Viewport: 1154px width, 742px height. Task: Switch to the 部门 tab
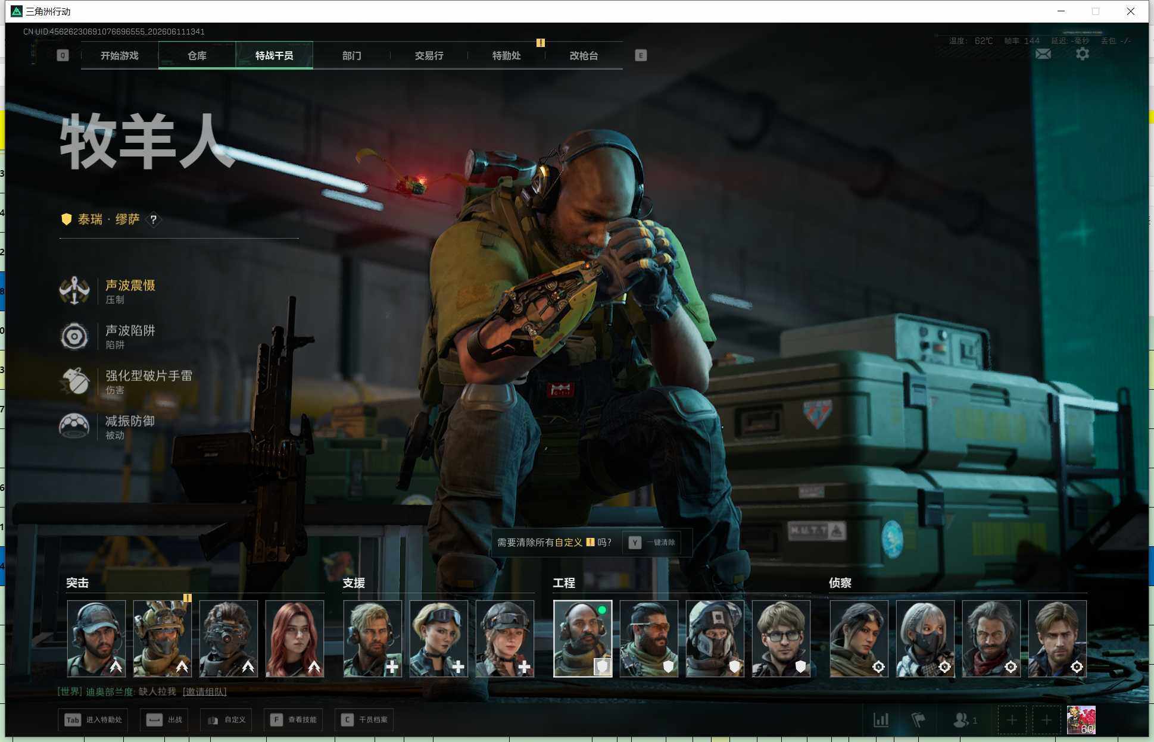[352, 55]
